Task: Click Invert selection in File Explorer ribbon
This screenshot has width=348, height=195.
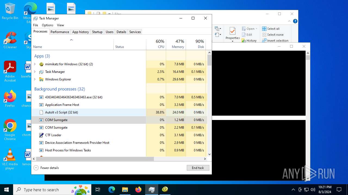Action: (x=275, y=41)
